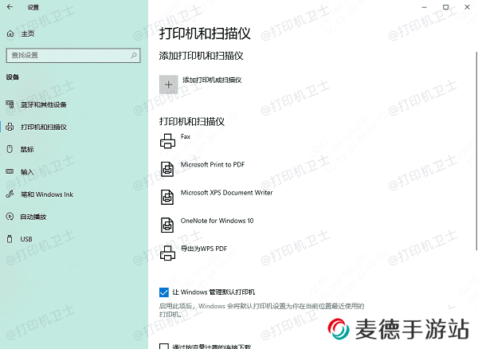The height and width of the screenshot is (349, 478).
Task: Click the OneNote for Windows 10 printer icon
Action: pyautogui.click(x=167, y=225)
